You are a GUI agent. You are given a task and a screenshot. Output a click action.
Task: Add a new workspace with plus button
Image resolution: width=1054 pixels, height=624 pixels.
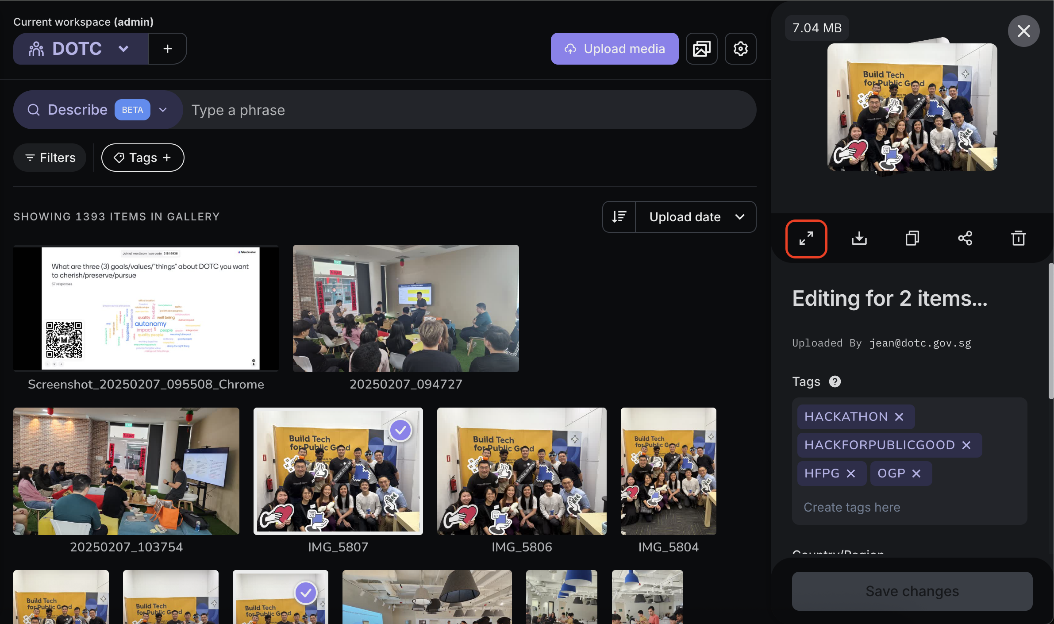tap(167, 49)
